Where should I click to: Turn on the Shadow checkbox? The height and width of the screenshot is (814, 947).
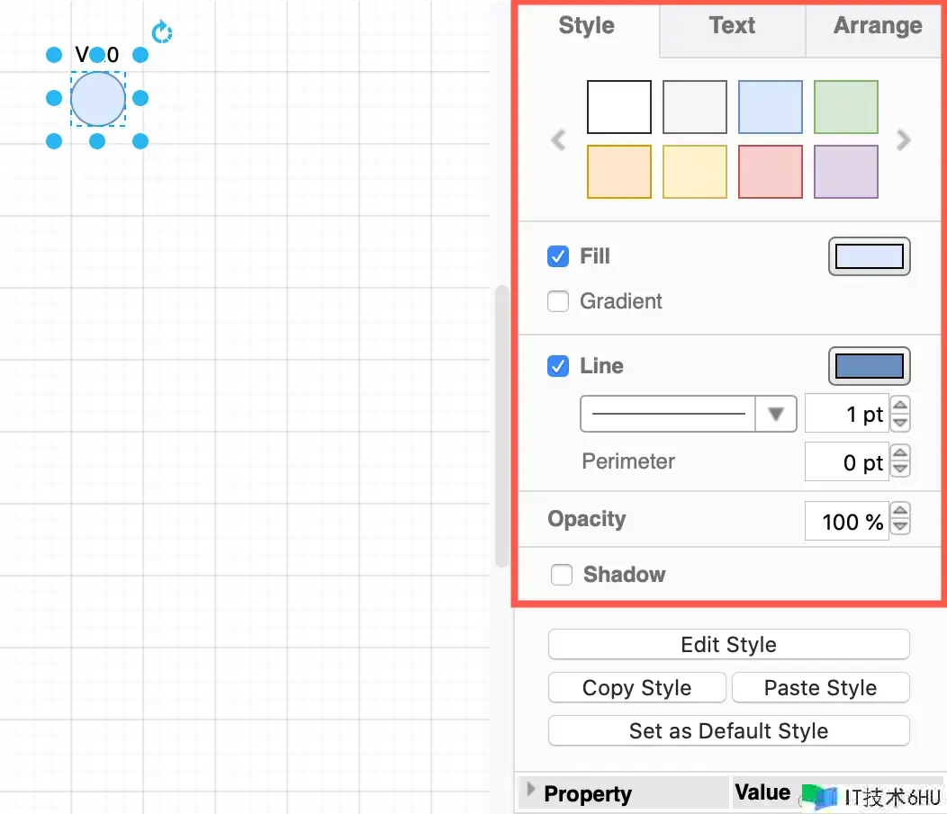click(562, 575)
